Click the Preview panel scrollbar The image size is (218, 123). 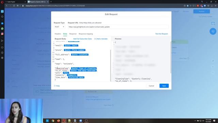pyautogui.click(x=171, y=57)
